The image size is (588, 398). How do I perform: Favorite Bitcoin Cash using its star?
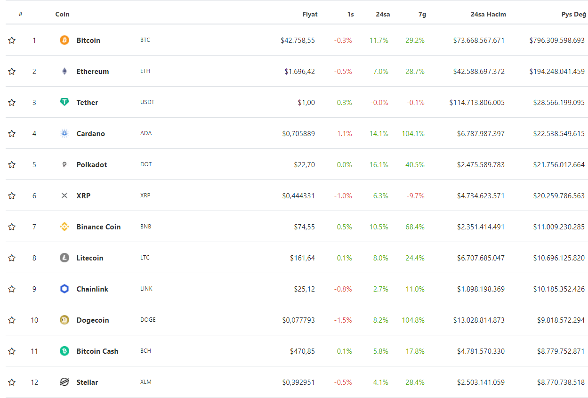[12, 351]
